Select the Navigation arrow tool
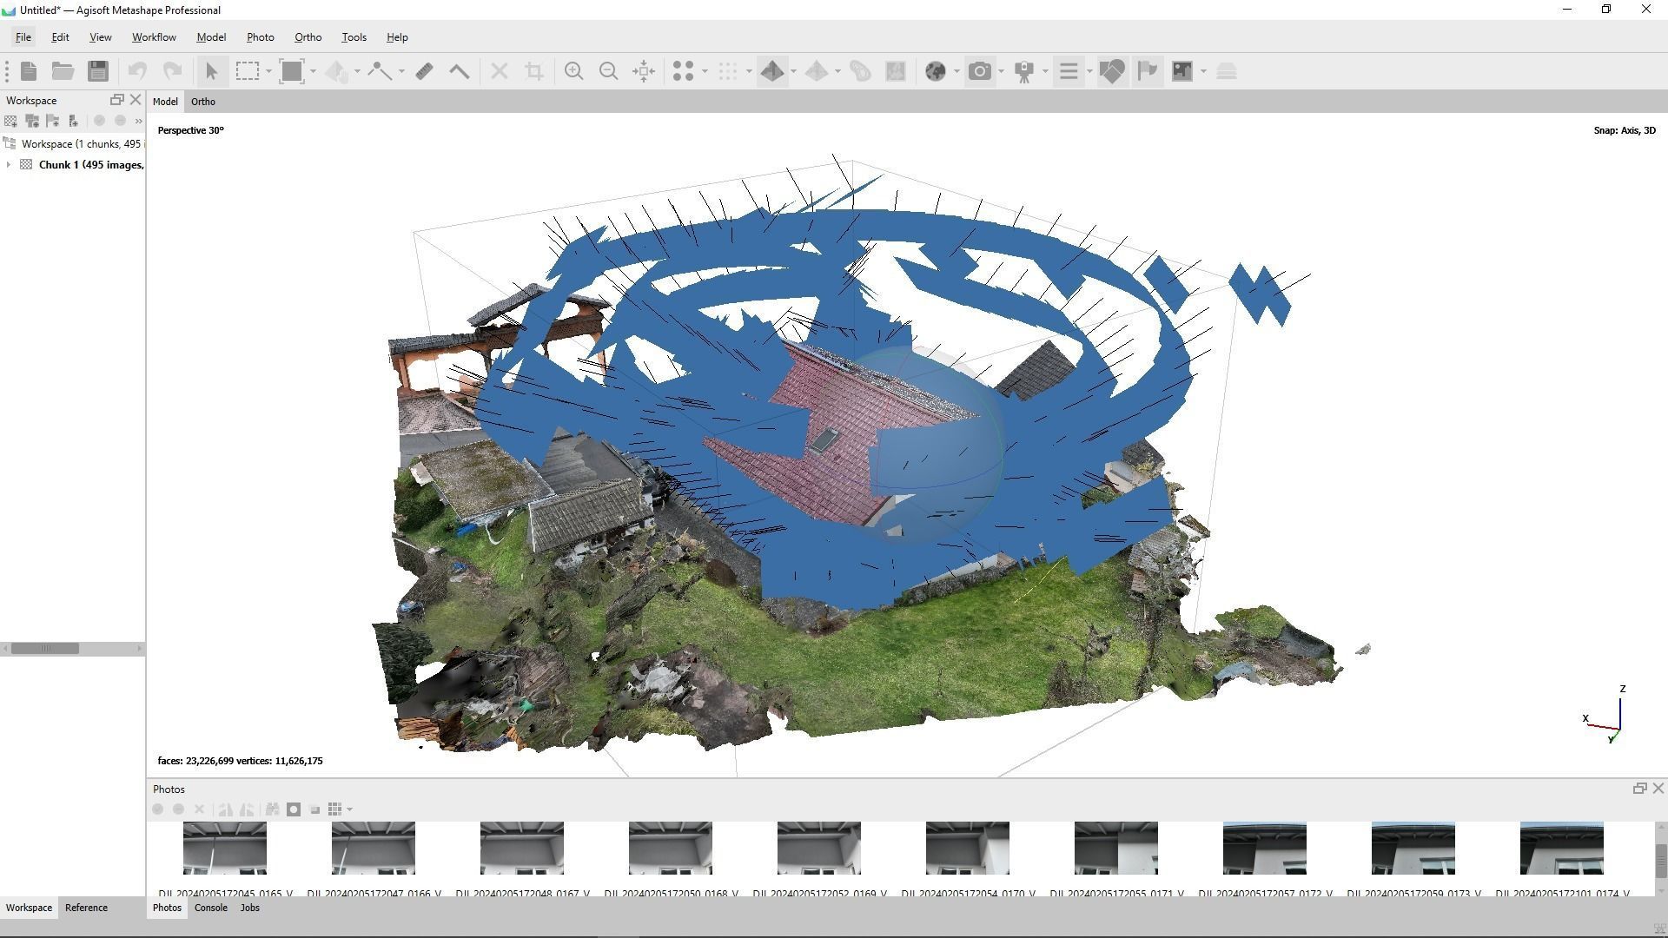Image resolution: width=1668 pixels, height=938 pixels. [211, 71]
